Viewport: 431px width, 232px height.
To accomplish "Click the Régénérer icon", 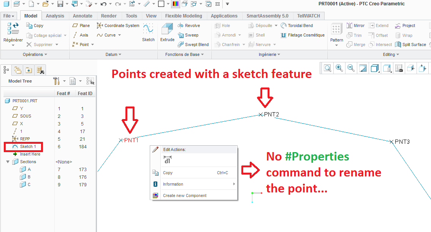I will [13, 30].
